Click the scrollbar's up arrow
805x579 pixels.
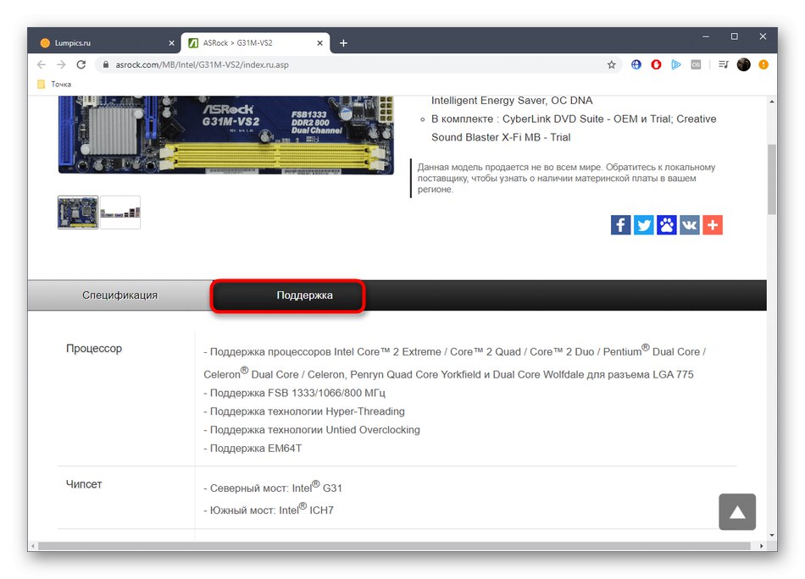pyautogui.click(x=772, y=102)
